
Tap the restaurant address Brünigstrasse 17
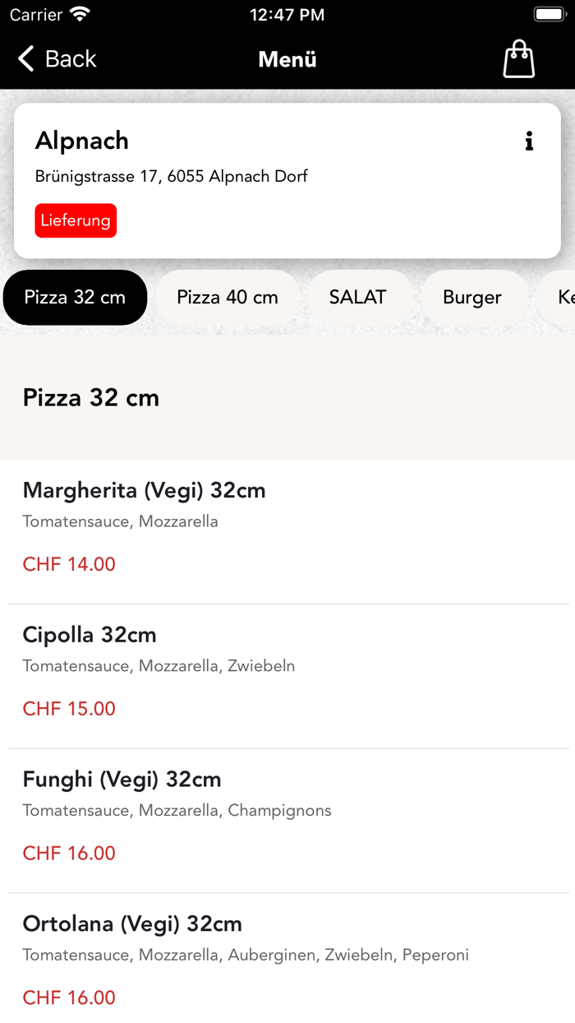click(172, 176)
